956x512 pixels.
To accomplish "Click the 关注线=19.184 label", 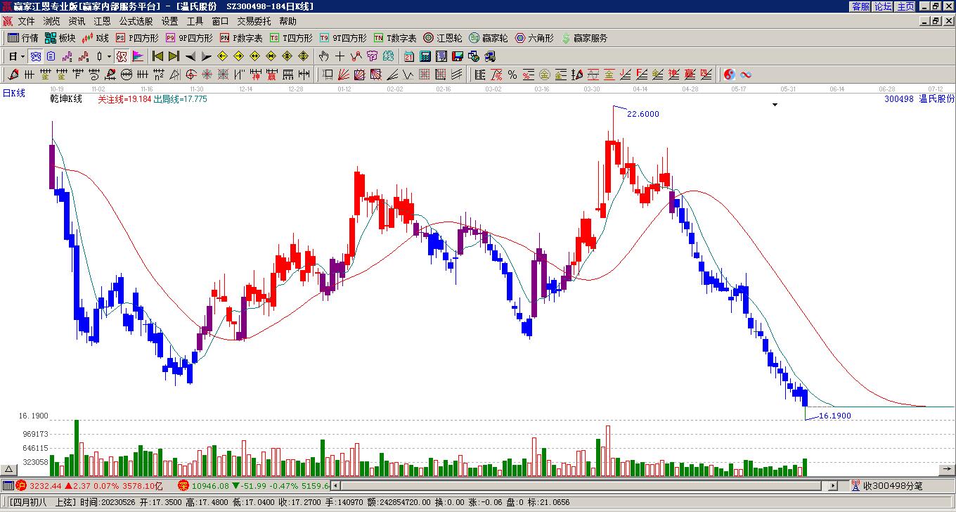I will (124, 99).
